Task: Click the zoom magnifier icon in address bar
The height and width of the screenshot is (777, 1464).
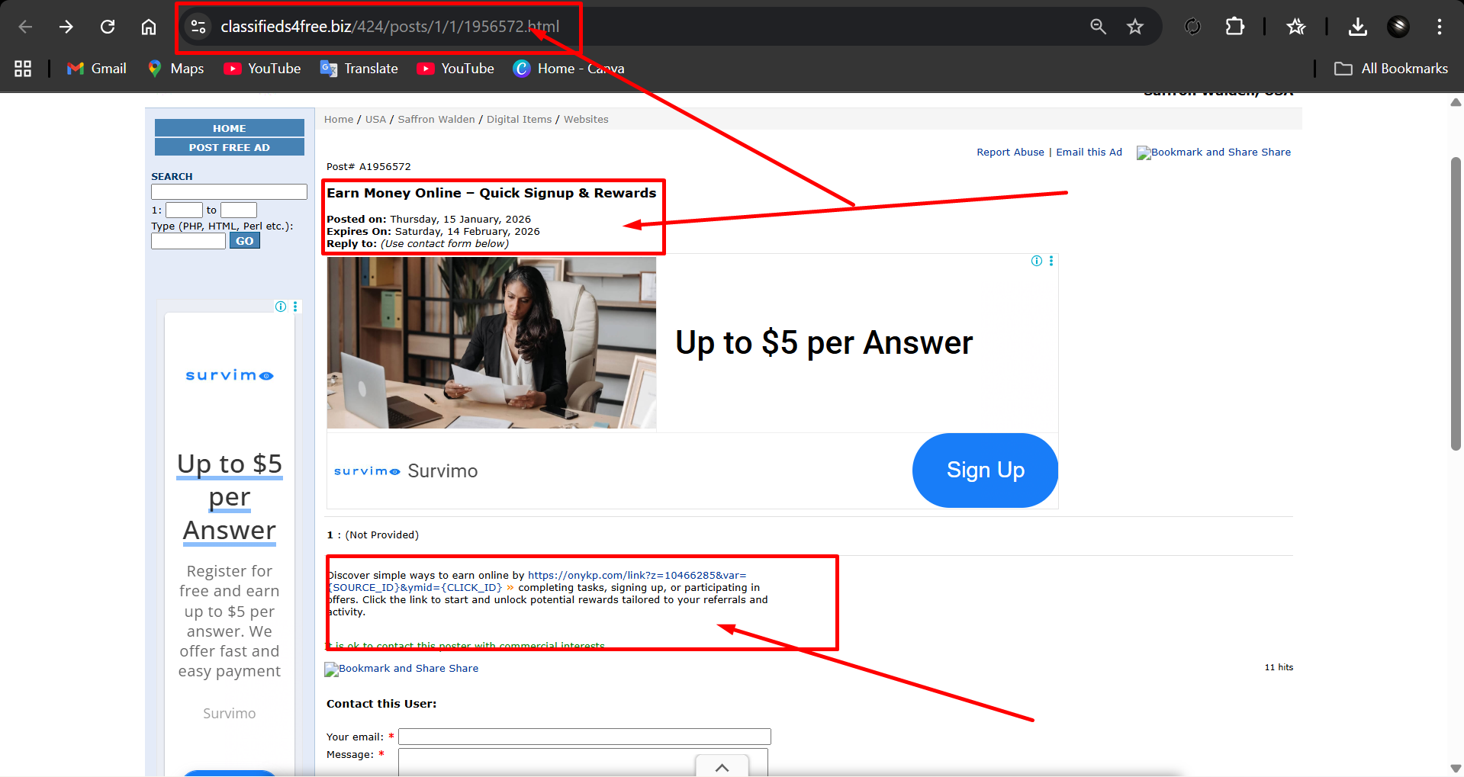Action: (x=1098, y=27)
